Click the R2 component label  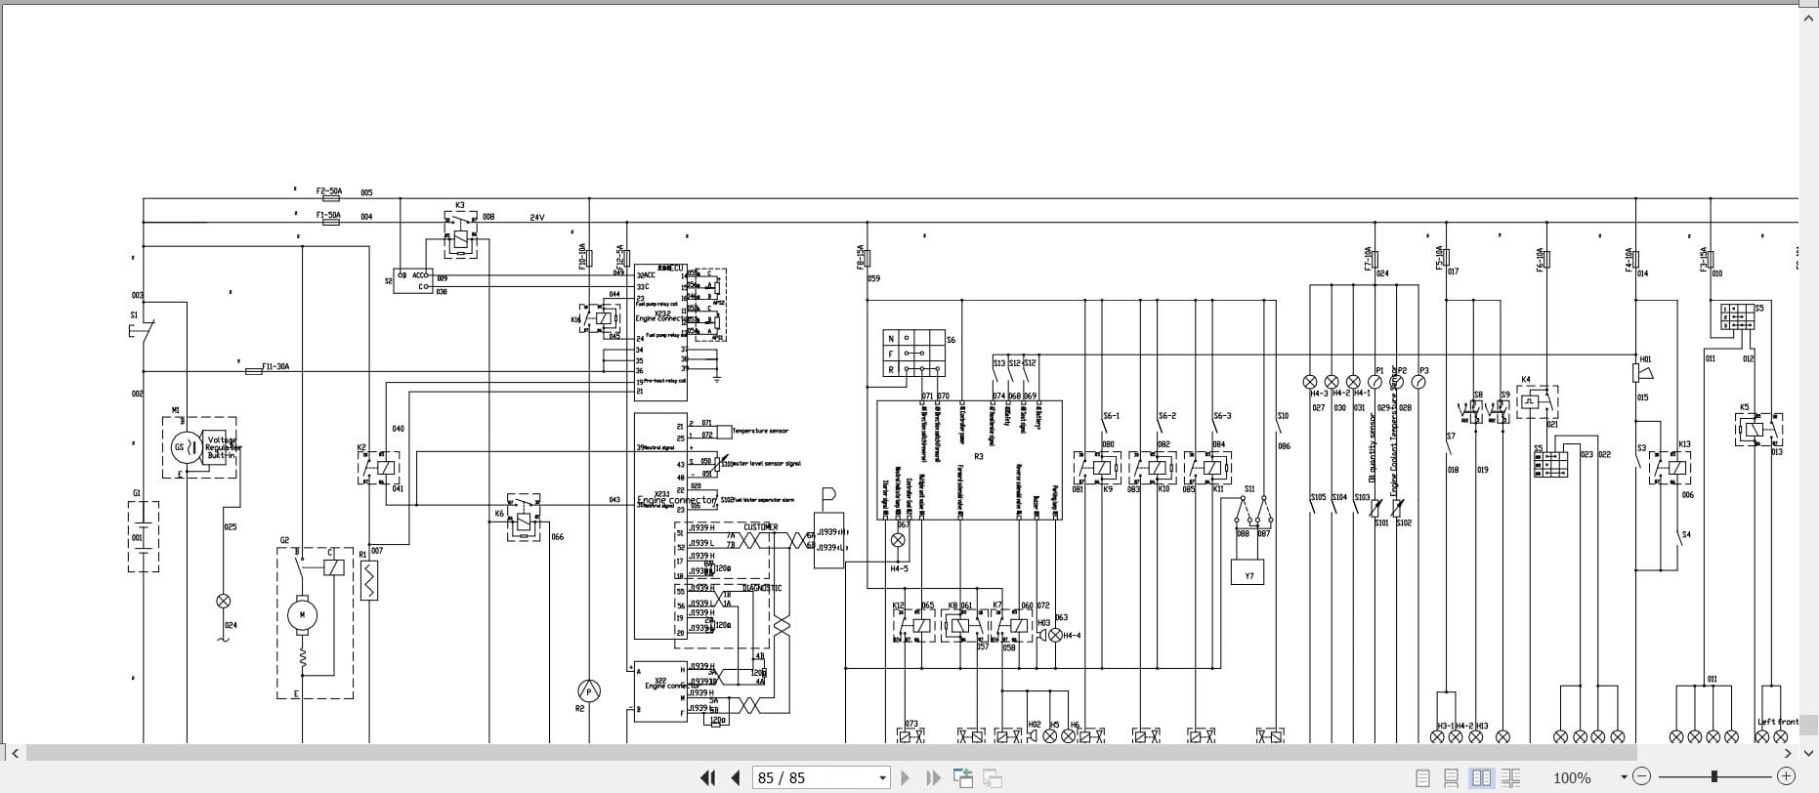point(580,708)
